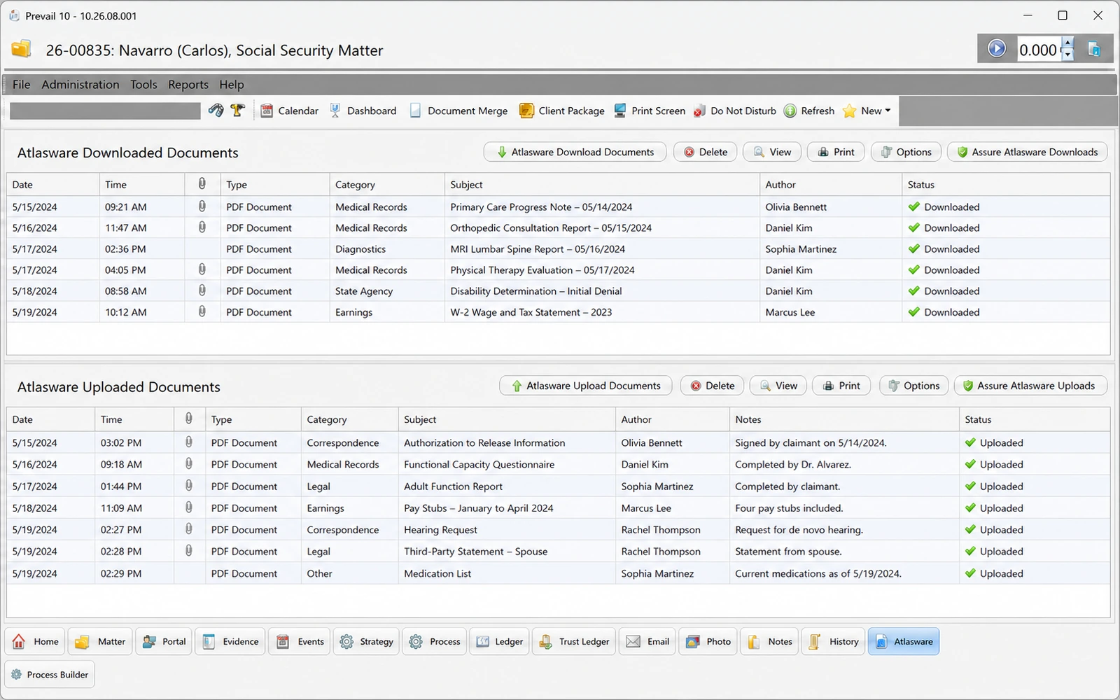1120x700 pixels.
Task: Toggle Do Not Disturb mode
Action: (x=734, y=111)
